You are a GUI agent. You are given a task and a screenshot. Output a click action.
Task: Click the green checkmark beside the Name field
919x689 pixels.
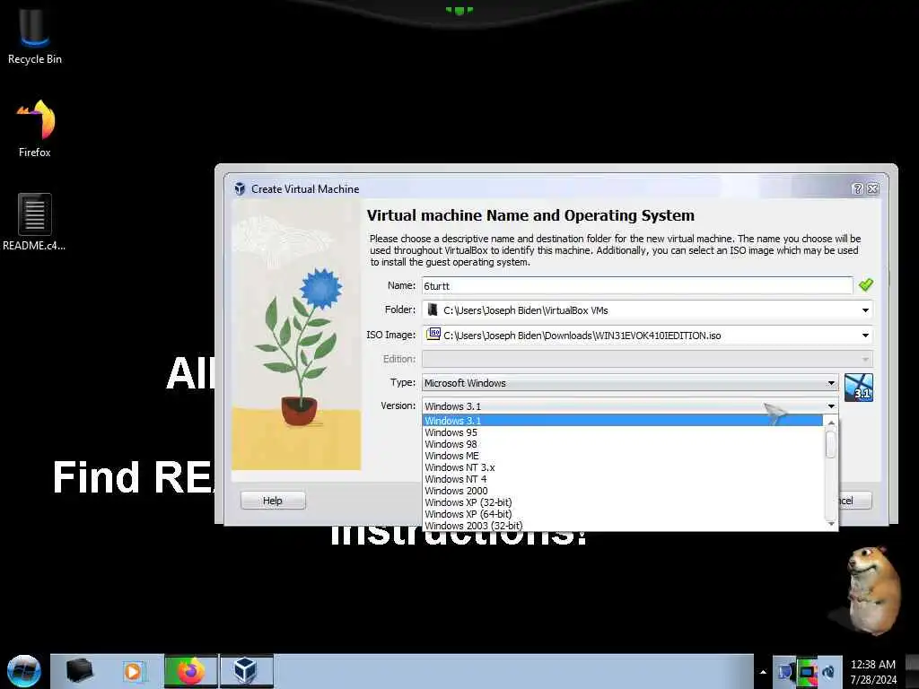pyautogui.click(x=866, y=285)
